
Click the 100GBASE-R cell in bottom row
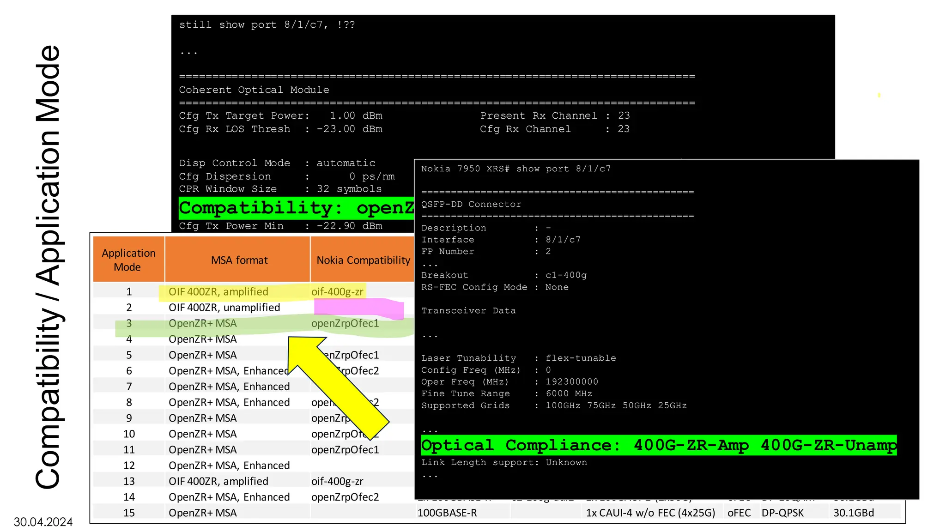pos(447,513)
